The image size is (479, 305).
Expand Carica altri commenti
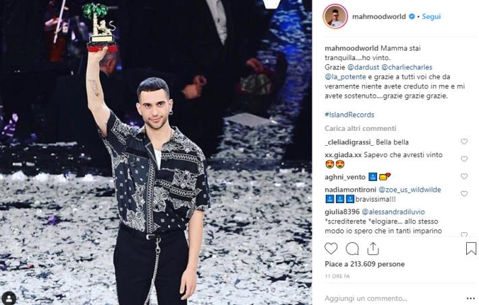(x=360, y=128)
